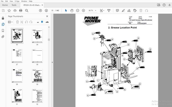Open the help question mark icon

tap(164, 5)
